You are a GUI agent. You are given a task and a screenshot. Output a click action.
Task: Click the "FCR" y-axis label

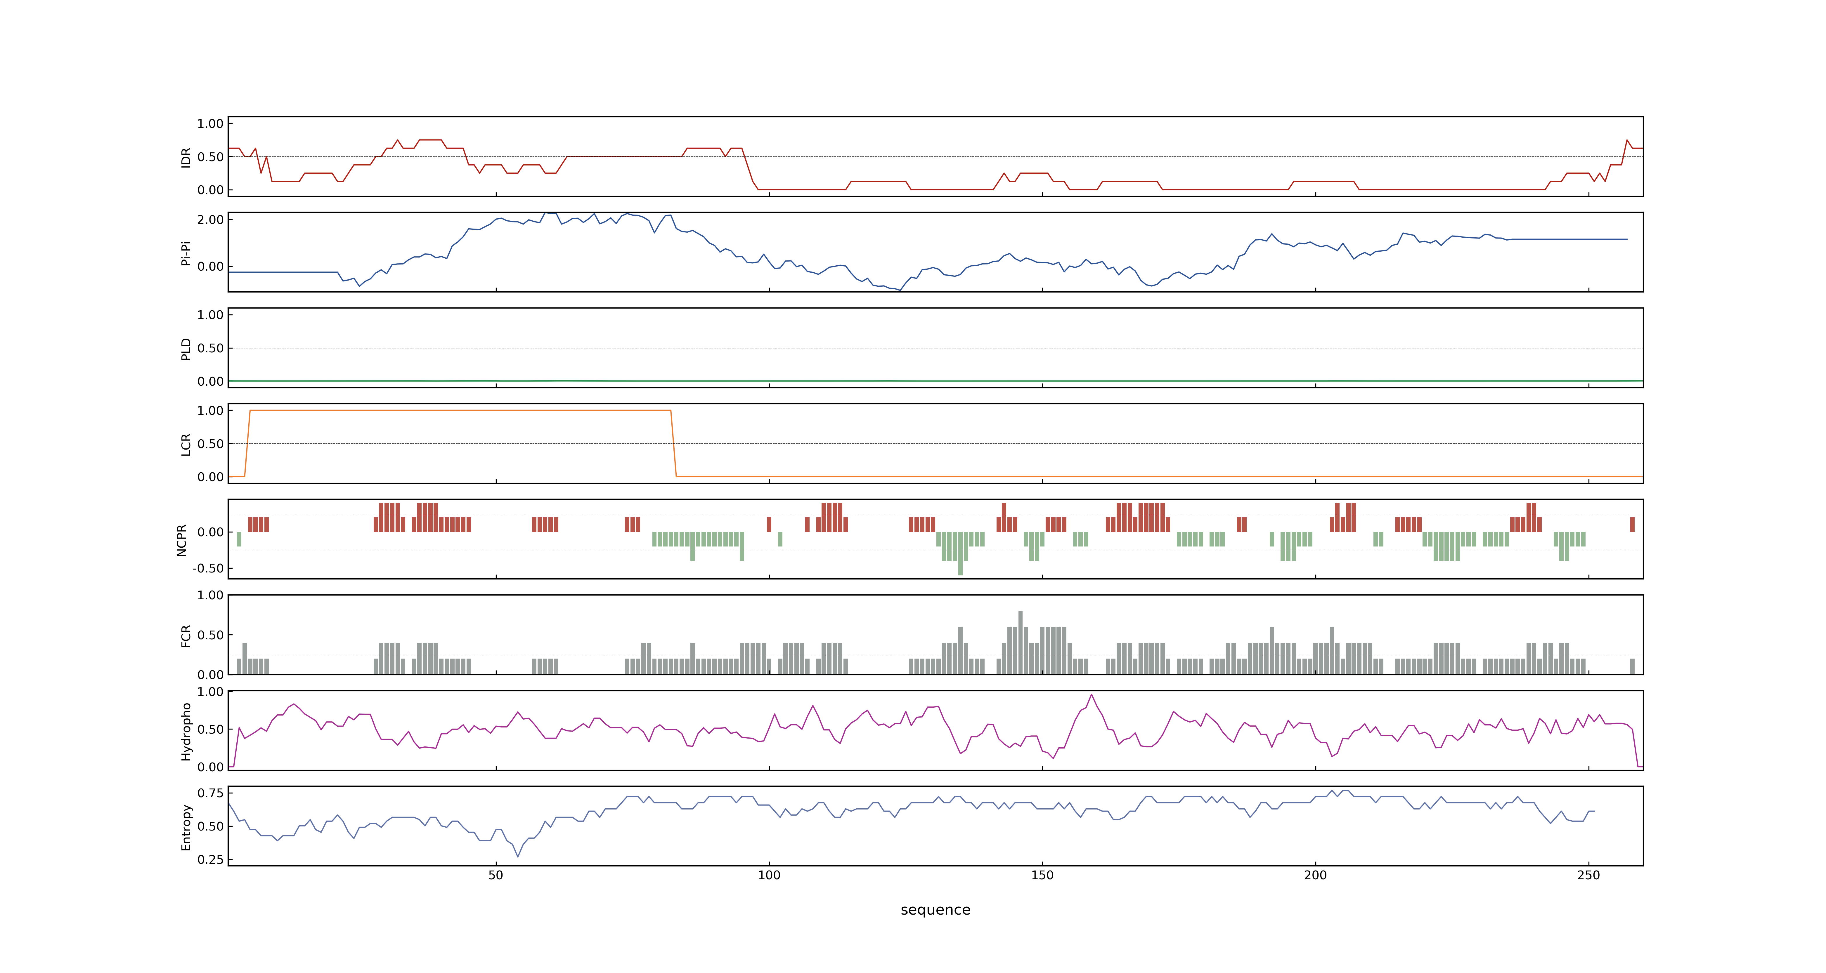tap(186, 636)
